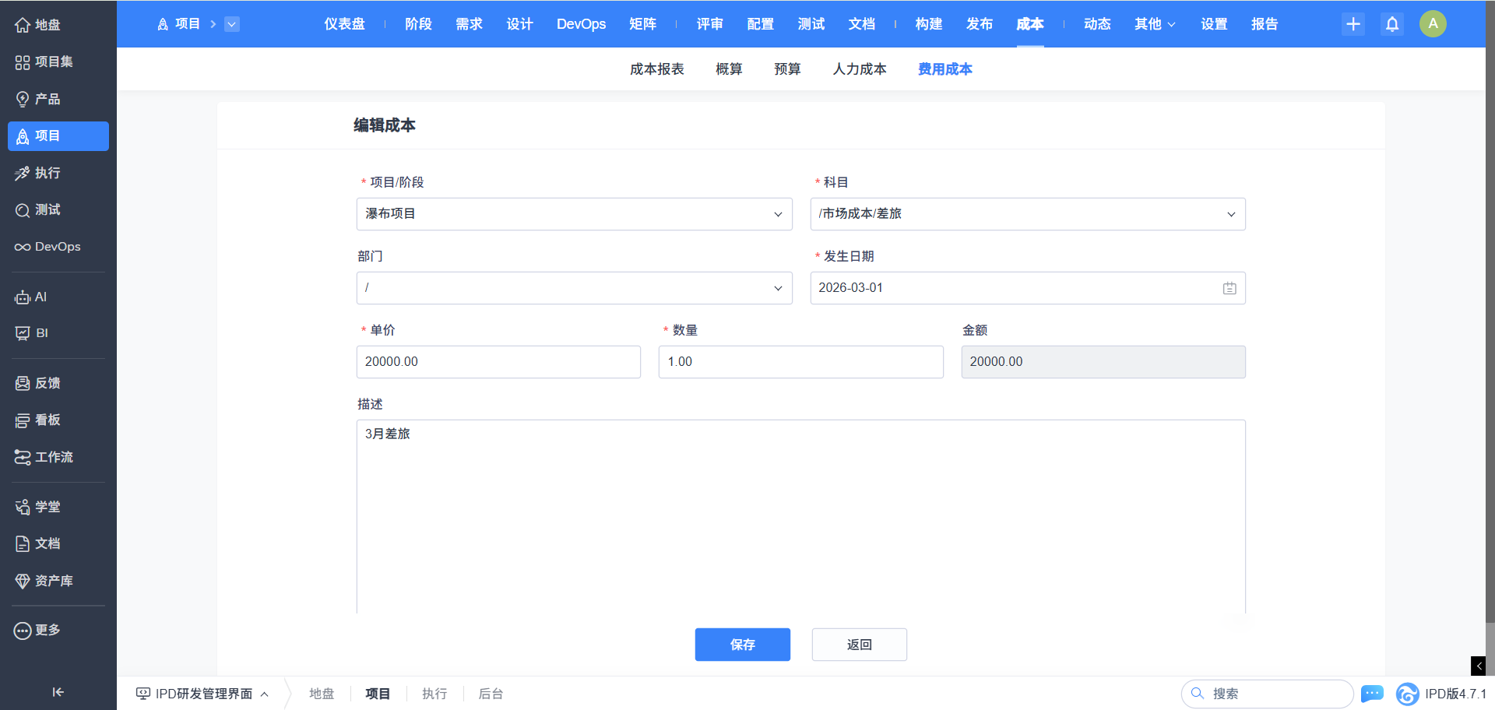This screenshot has width=1495, height=710.
Task: Click 保存 to save the cost
Action: [743, 645]
